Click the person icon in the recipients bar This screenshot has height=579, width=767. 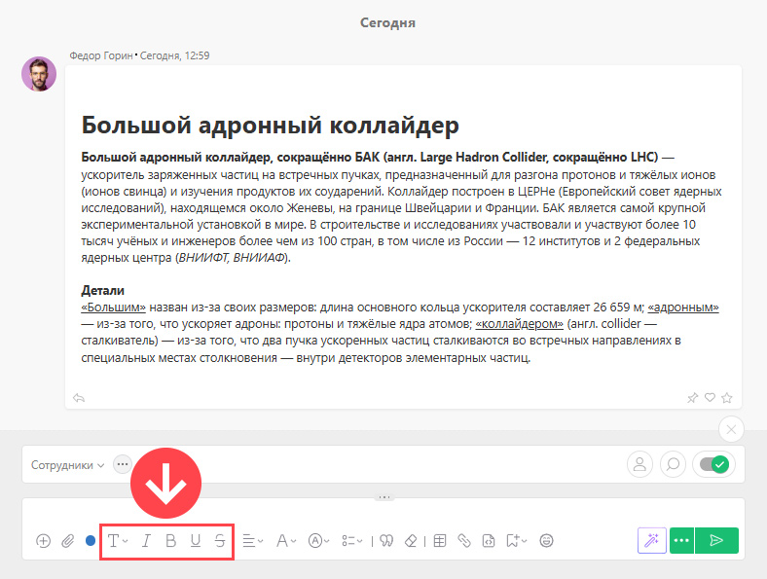(639, 464)
